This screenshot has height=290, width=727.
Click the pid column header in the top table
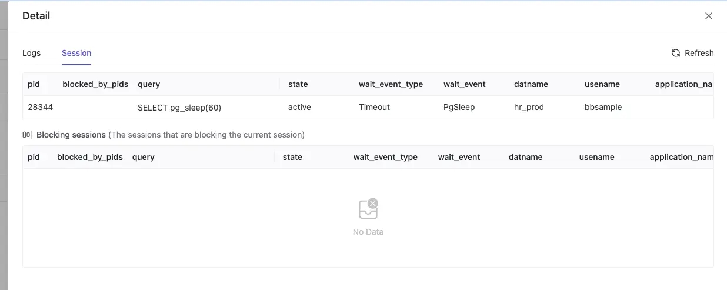34,84
